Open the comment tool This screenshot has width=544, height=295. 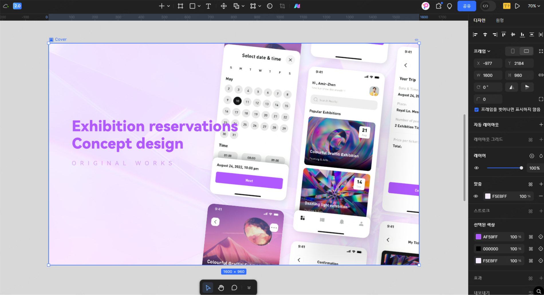[234, 287]
